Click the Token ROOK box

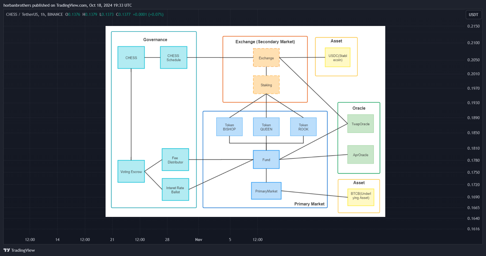[303, 127]
